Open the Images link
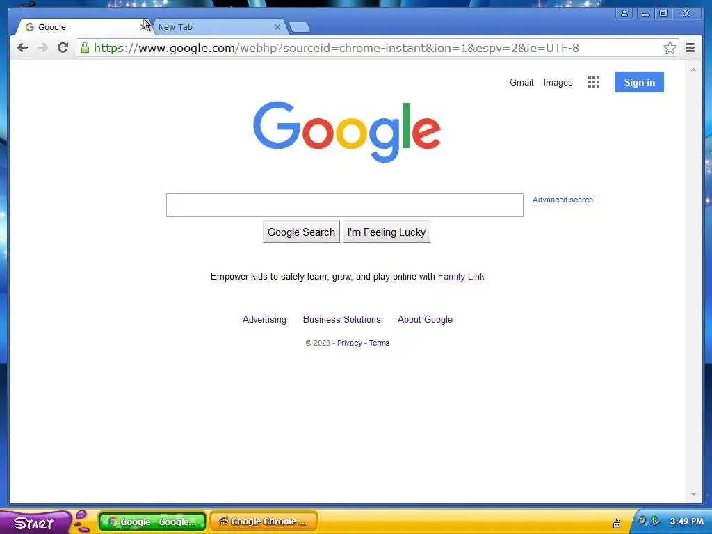Screen dimensions: 712x534 pos(558,82)
